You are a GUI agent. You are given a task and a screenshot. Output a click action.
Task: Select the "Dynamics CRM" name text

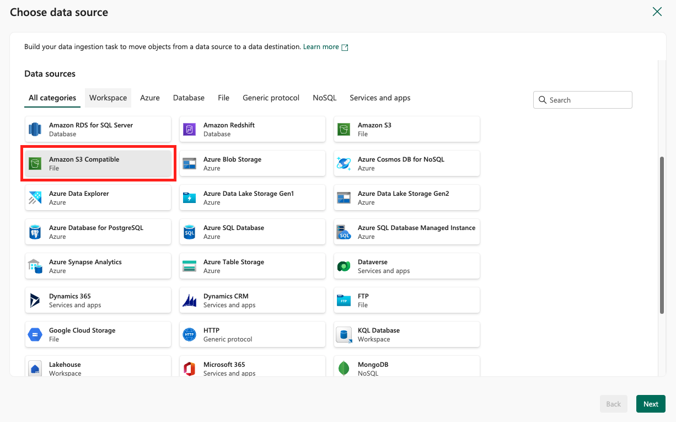226,296
